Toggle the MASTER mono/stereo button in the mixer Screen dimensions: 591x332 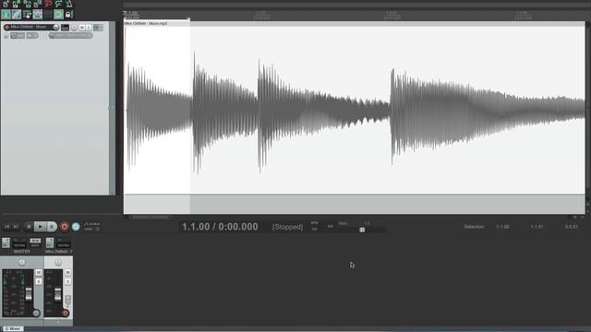click(x=35, y=241)
